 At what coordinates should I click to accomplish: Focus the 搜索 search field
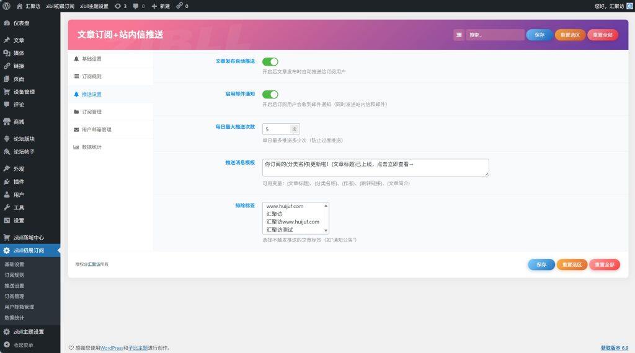[x=495, y=35]
